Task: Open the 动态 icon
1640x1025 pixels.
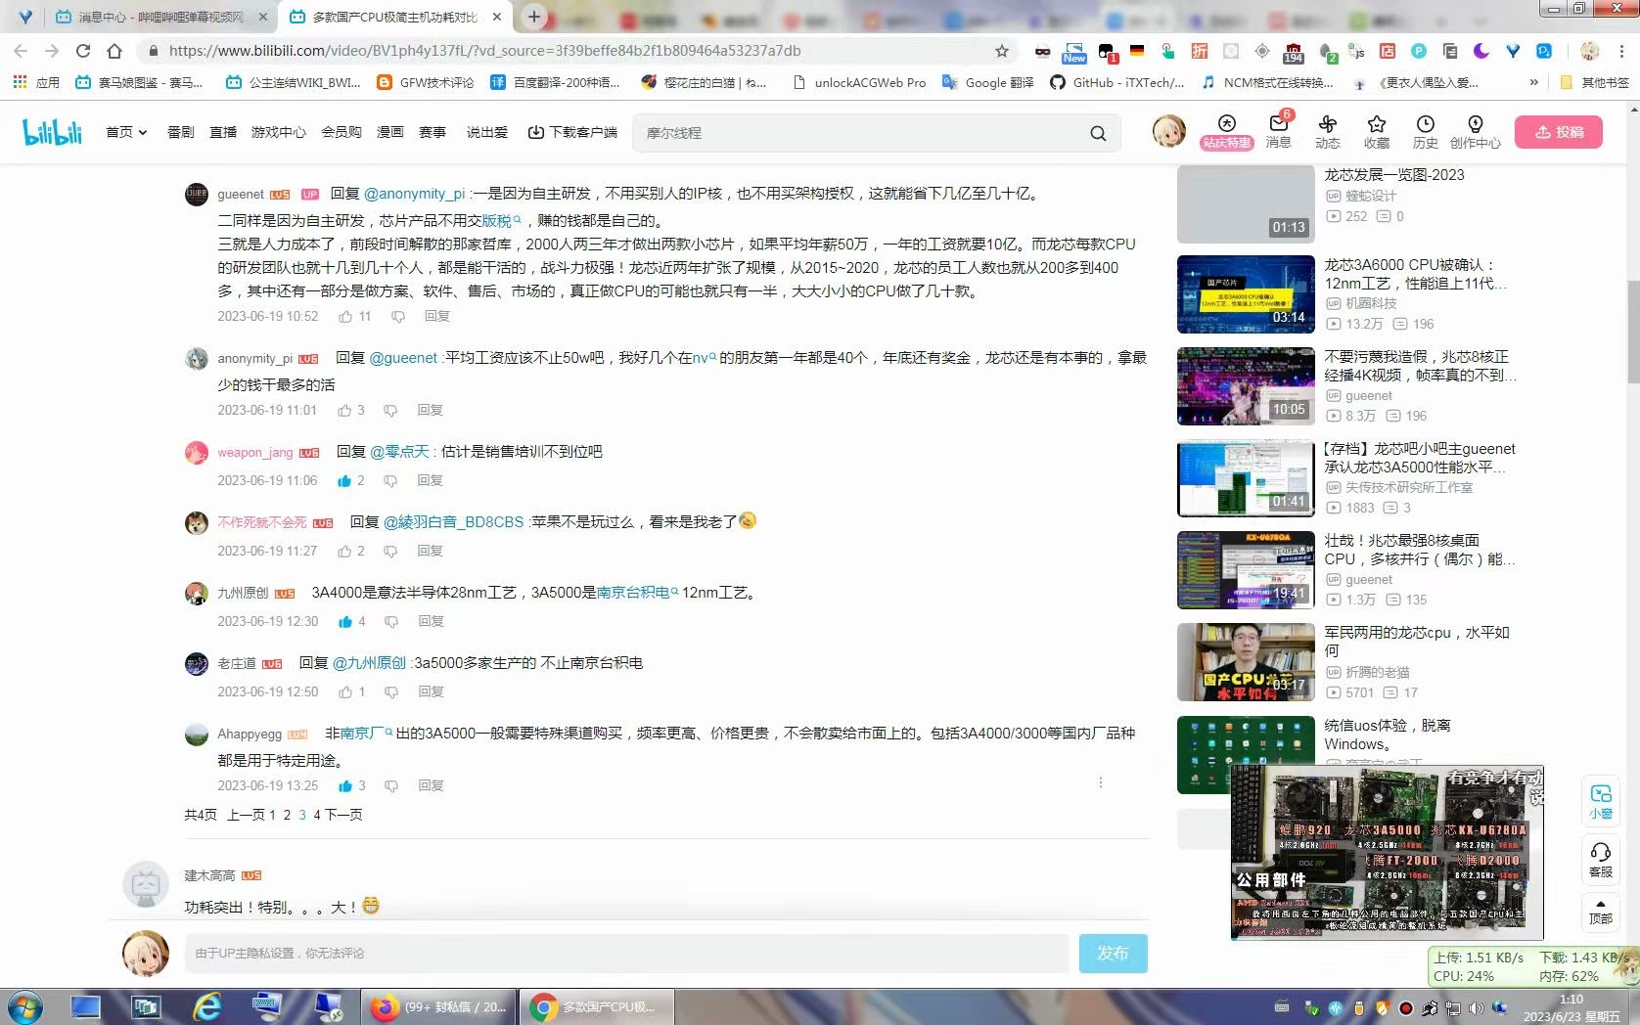Action: pyautogui.click(x=1328, y=131)
